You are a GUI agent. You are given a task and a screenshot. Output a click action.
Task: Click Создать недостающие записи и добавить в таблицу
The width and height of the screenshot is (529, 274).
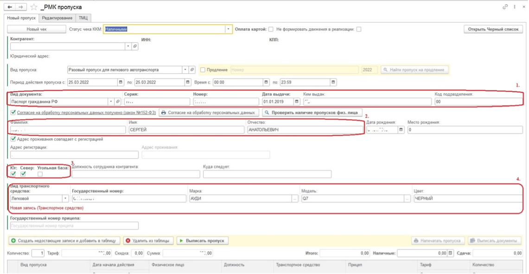pyautogui.click(x=64, y=241)
